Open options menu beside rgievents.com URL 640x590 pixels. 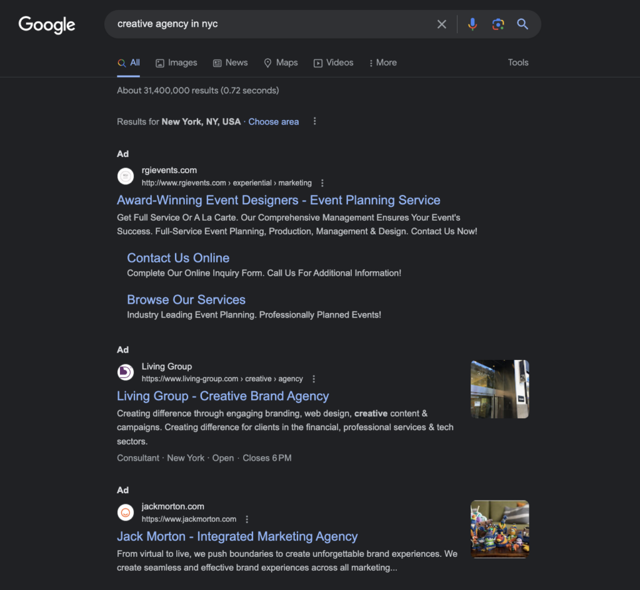pos(322,183)
